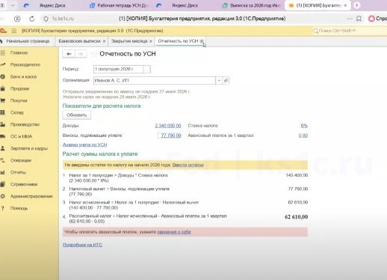Open browser tab list chevron
Viewport: 387px width, 280px height.
13,5
